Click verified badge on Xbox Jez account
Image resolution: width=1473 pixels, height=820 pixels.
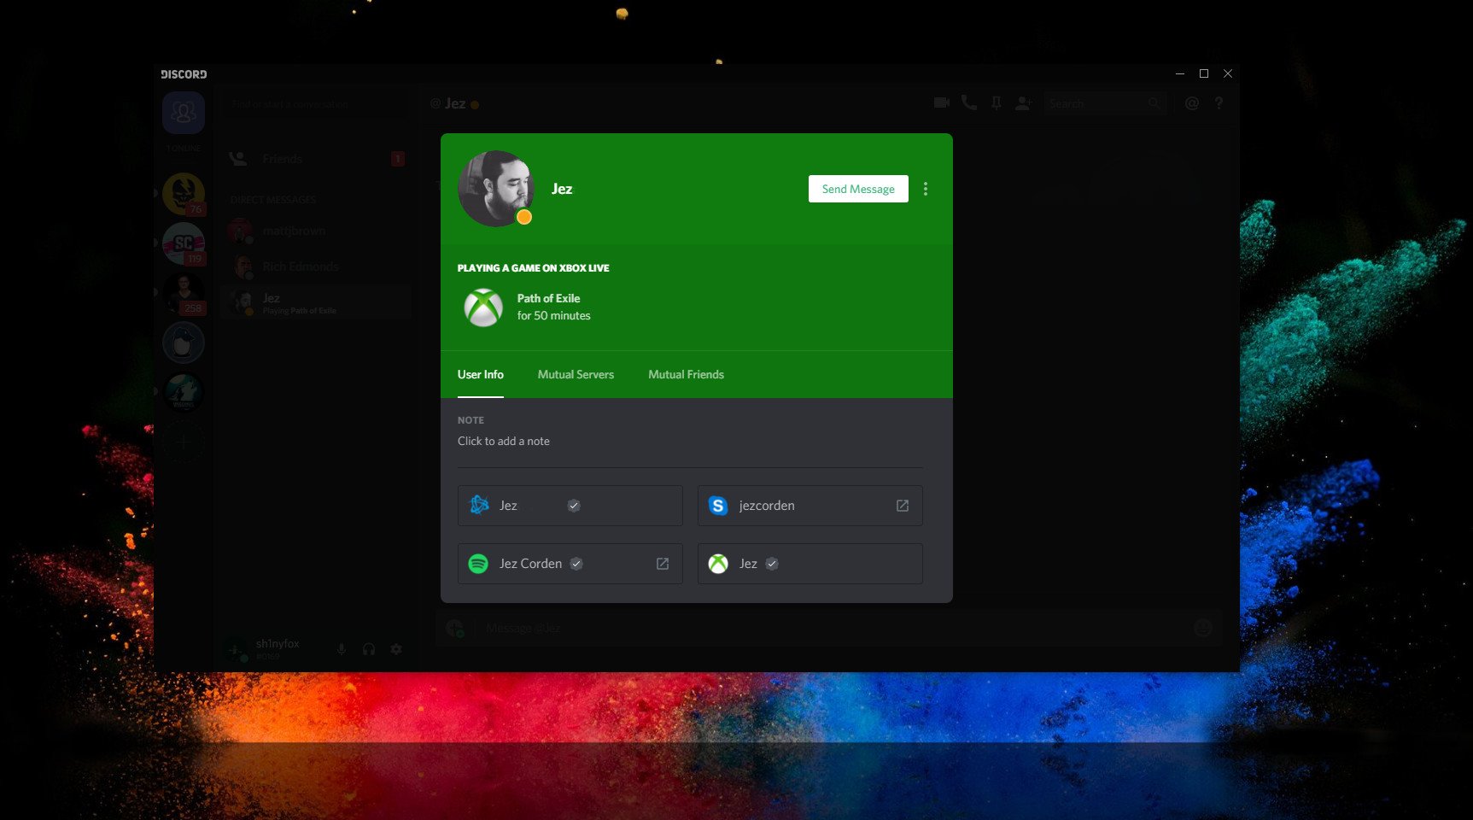coord(772,564)
